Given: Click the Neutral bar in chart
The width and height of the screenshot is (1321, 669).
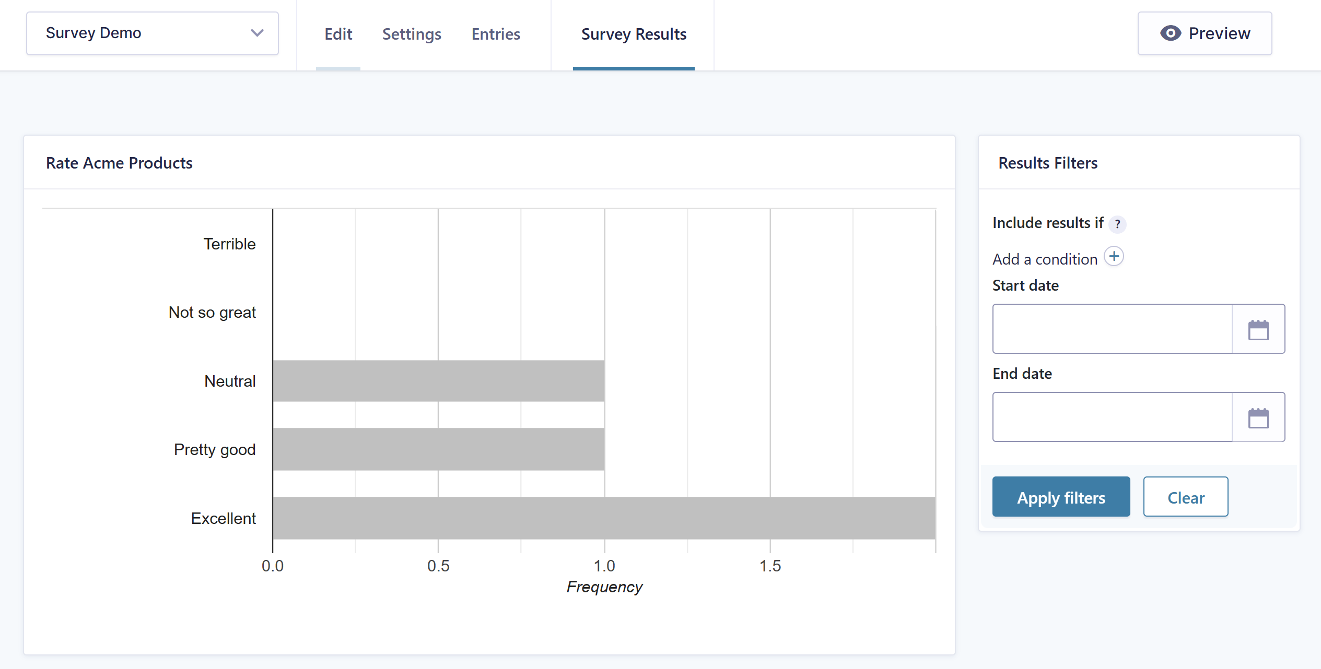Looking at the screenshot, I should (438, 381).
